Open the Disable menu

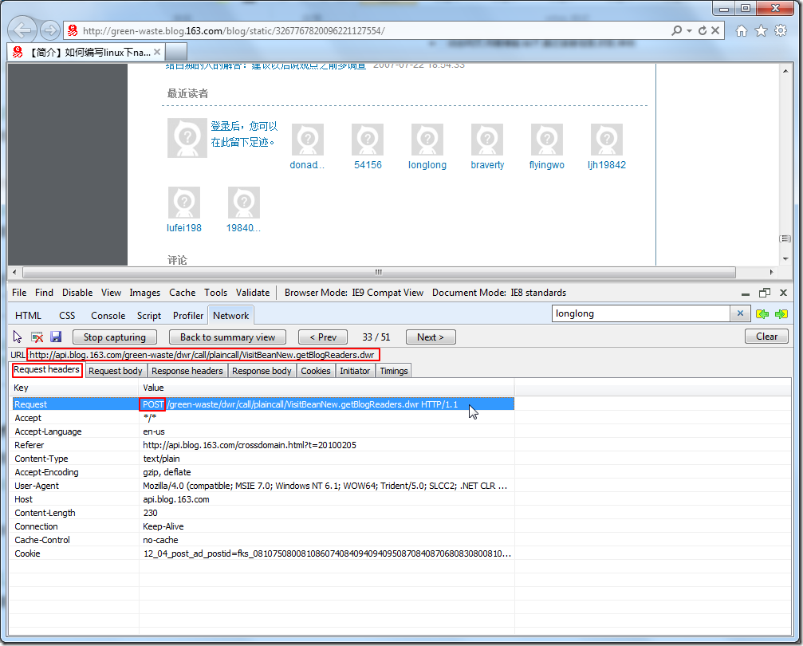(x=77, y=293)
